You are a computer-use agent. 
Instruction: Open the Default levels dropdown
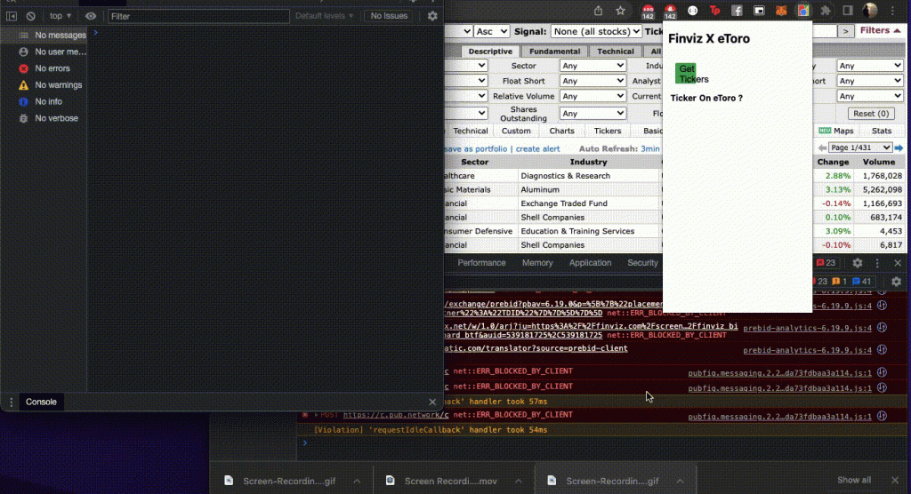click(325, 16)
